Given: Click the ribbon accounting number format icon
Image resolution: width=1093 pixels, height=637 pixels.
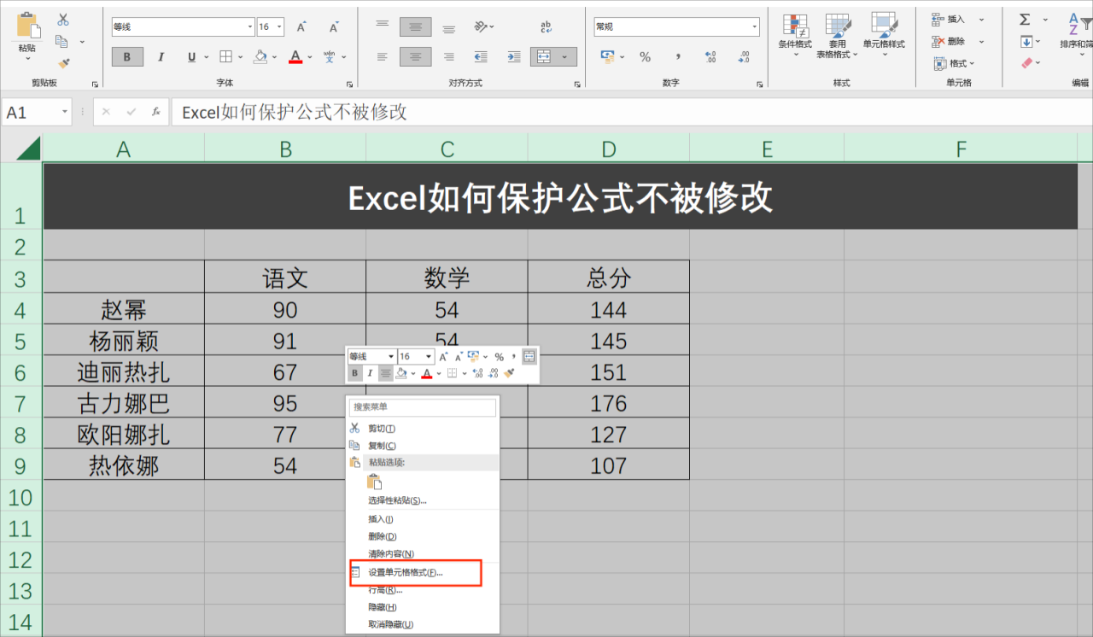Looking at the screenshot, I should pyautogui.click(x=608, y=57).
